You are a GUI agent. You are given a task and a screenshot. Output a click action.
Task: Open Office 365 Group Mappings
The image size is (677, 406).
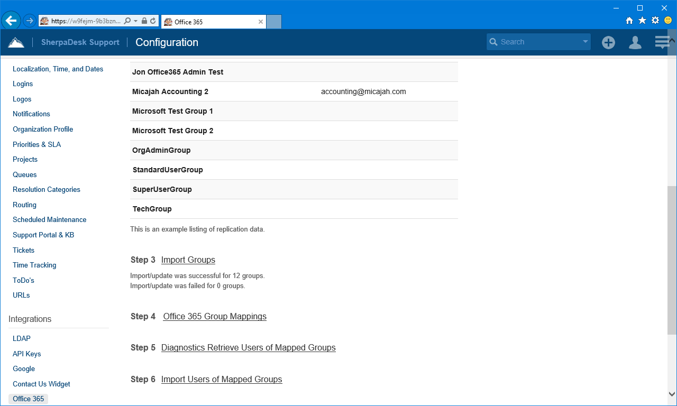[x=214, y=316]
